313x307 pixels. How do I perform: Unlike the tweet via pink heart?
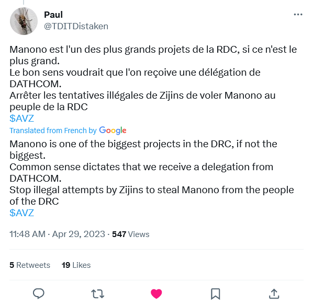[156, 294]
